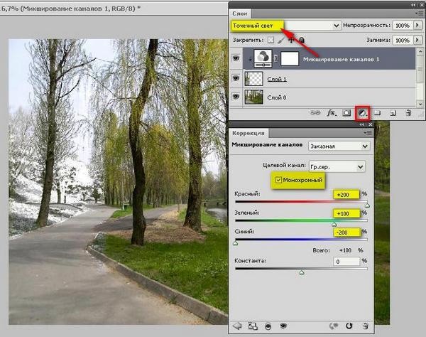426x337 pixels.
Task: Click the lock all padlock icon
Action: point(301,41)
